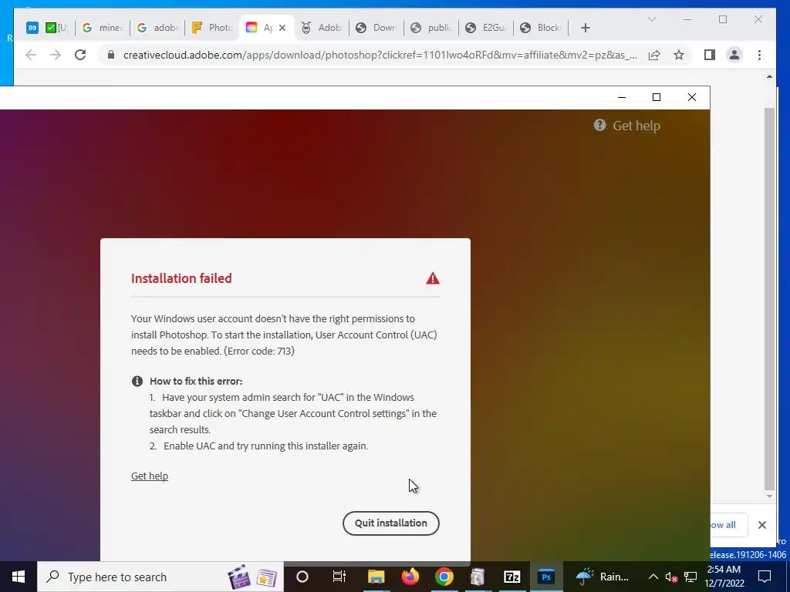Close the Photoshop installer window
The image size is (790, 592).
click(692, 97)
